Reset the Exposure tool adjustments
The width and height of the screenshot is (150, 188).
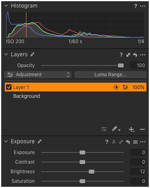point(128,142)
